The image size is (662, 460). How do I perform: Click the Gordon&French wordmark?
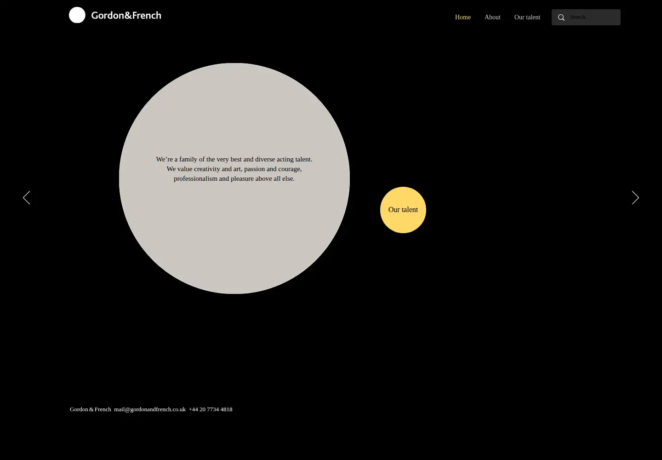[126, 16]
